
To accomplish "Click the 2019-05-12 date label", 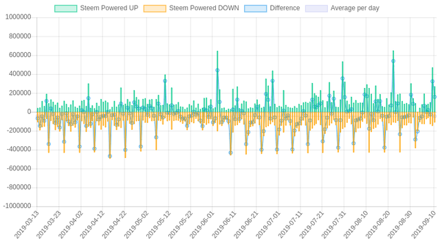I will tap(158, 225).
